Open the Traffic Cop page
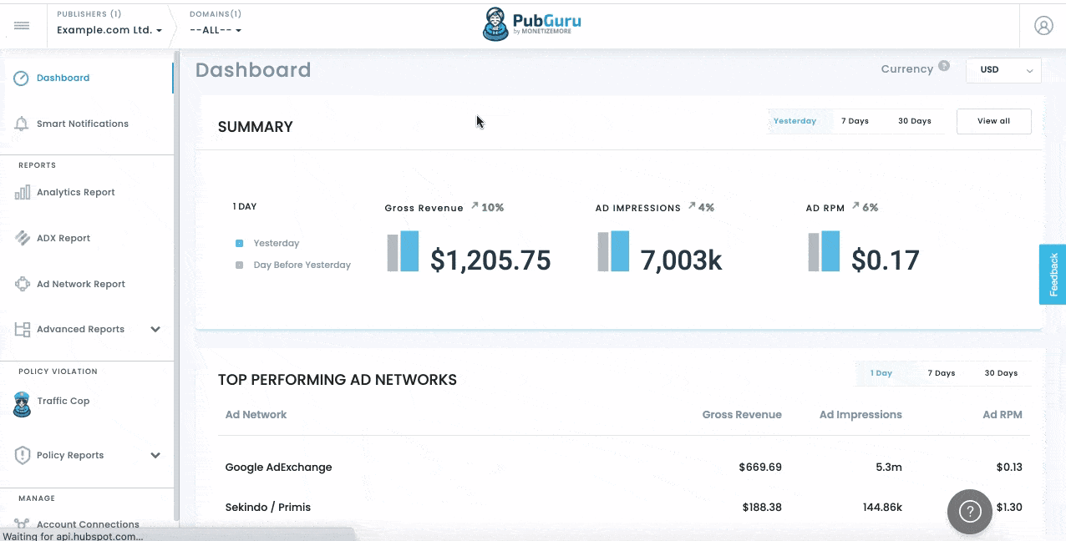 click(x=63, y=401)
